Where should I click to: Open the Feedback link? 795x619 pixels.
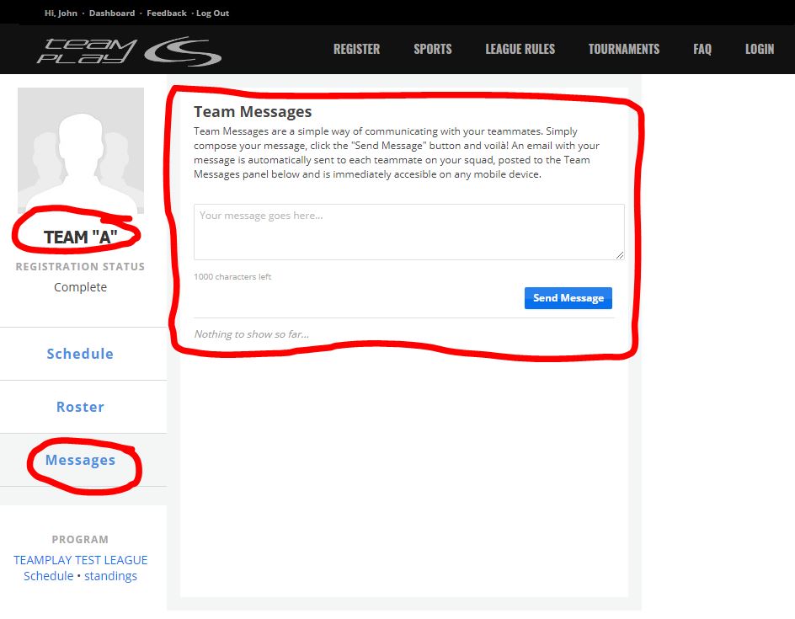(x=166, y=13)
